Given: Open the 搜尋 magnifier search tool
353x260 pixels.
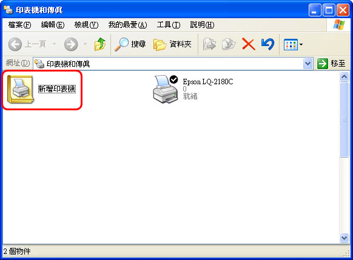Looking at the screenshot, I should coord(130,44).
